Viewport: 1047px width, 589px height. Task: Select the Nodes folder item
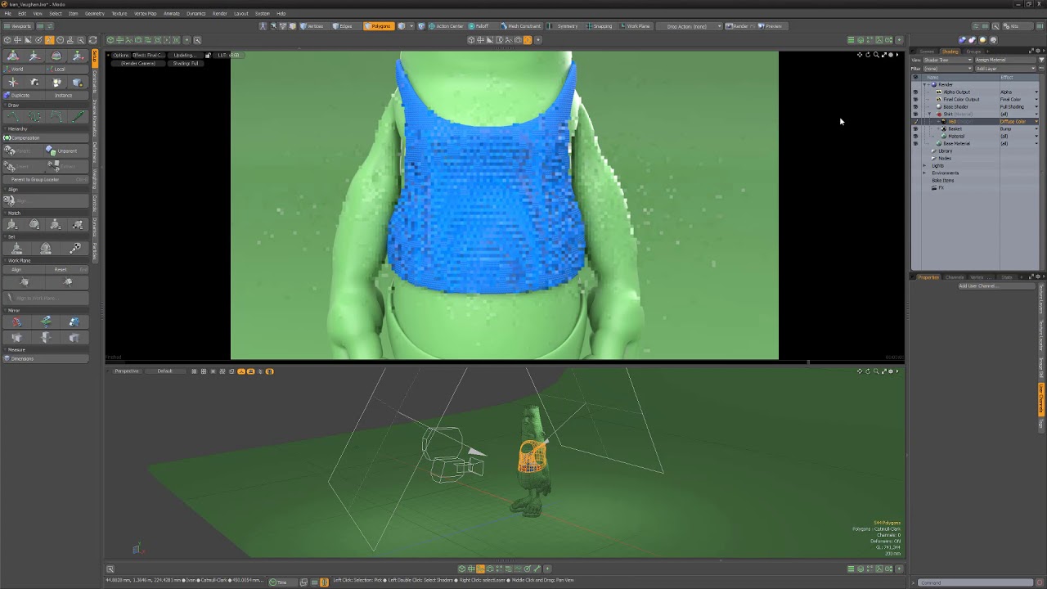pyautogui.click(x=944, y=158)
